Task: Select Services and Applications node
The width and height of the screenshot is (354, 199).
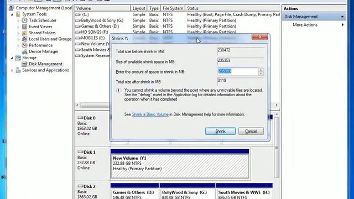Action: pos(45,70)
